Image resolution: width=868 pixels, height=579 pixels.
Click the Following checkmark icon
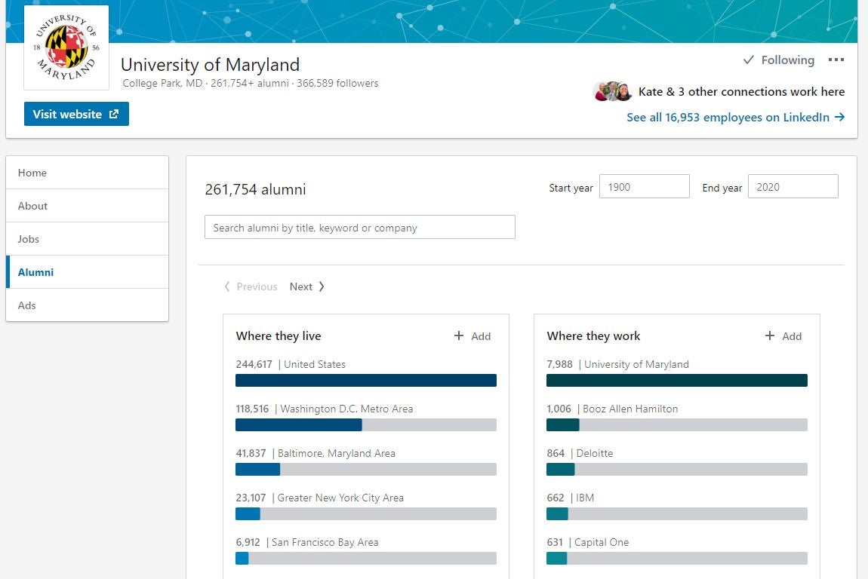click(748, 60)
